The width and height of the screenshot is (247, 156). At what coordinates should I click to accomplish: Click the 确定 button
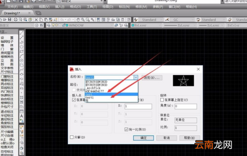[143, 138]
